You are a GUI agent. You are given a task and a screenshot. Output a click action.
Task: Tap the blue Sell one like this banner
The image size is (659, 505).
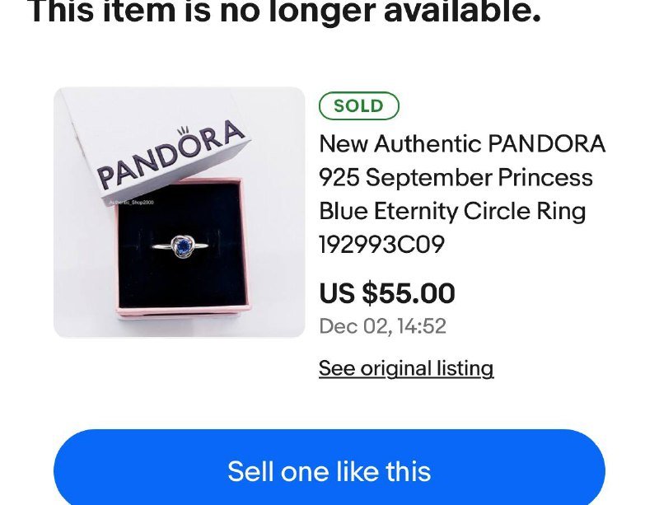pyautogui.click(x=329, y=471)
